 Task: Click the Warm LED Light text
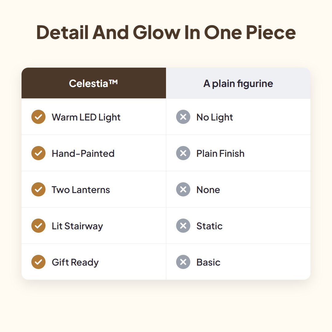coord(86,117)
